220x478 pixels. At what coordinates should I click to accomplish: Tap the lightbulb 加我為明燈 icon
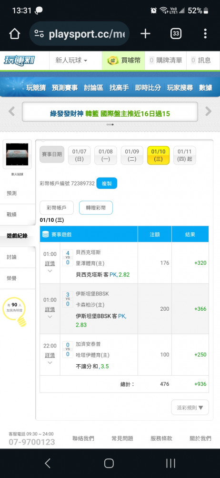(14, 312)
